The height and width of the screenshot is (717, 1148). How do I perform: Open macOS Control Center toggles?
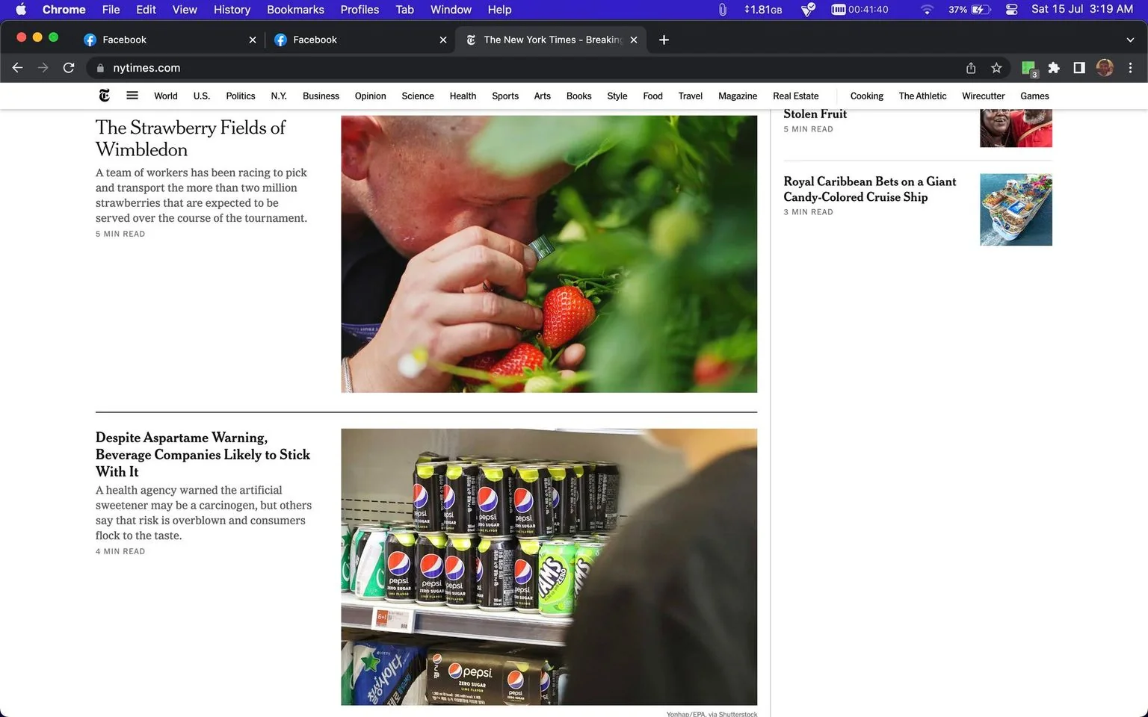pyautogui.click(x=1012, y=10)
